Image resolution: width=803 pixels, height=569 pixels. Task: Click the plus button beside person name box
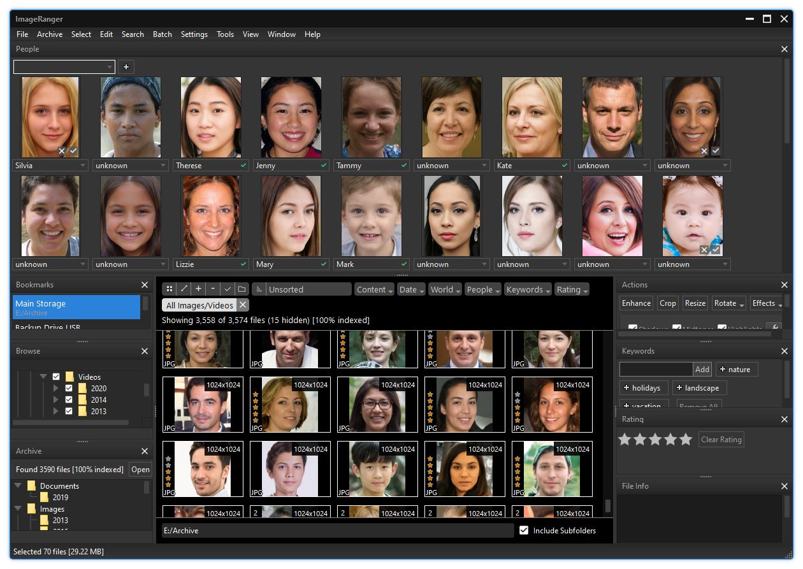(126, 67)
